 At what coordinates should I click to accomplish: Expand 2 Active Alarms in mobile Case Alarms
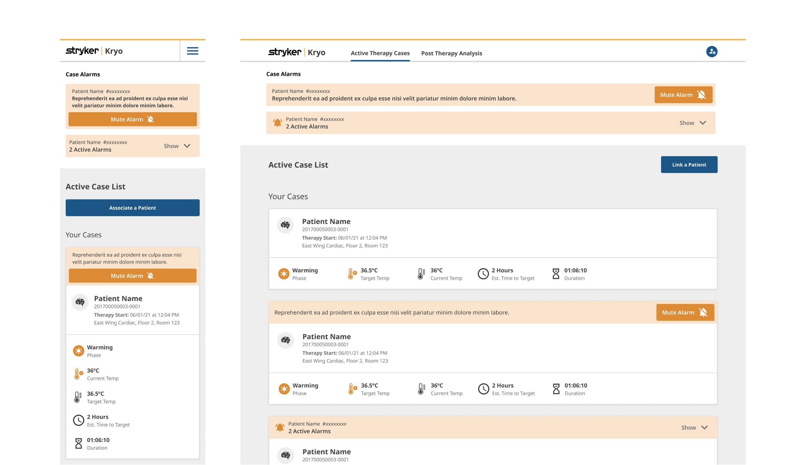(177, 146)
